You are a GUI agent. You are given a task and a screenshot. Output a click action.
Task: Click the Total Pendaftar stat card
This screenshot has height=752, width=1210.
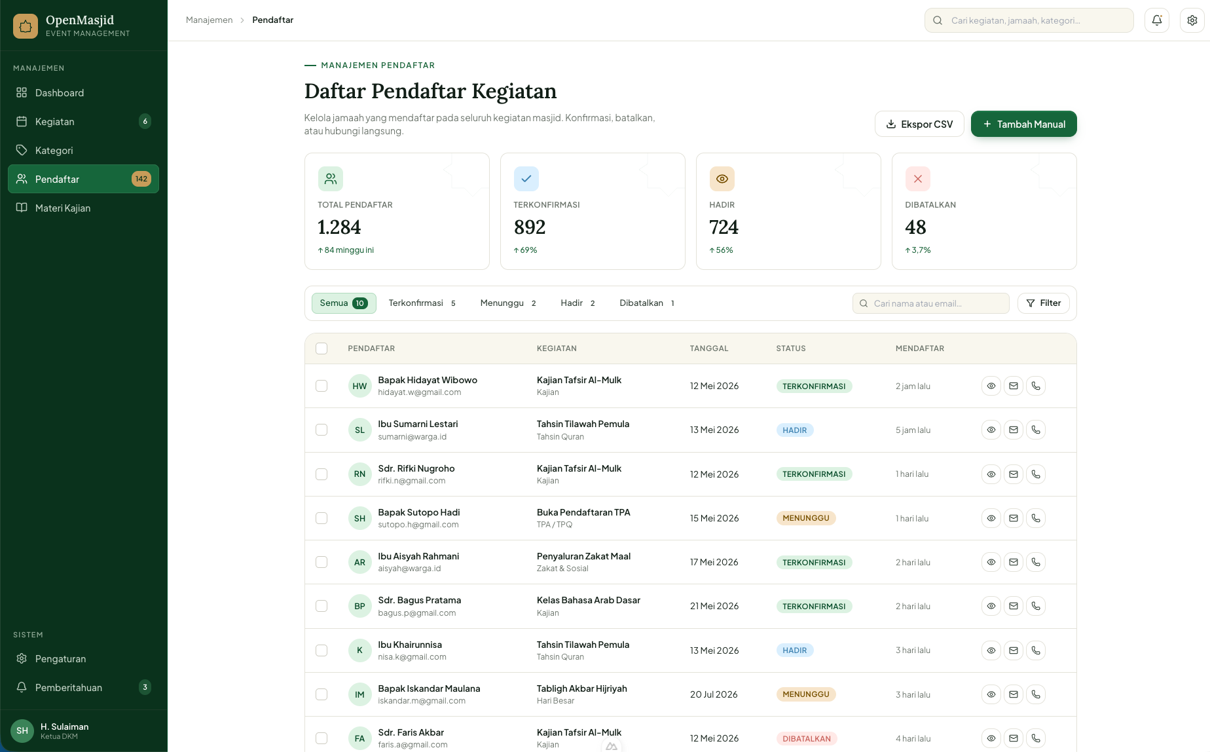(x=397, y=211)
